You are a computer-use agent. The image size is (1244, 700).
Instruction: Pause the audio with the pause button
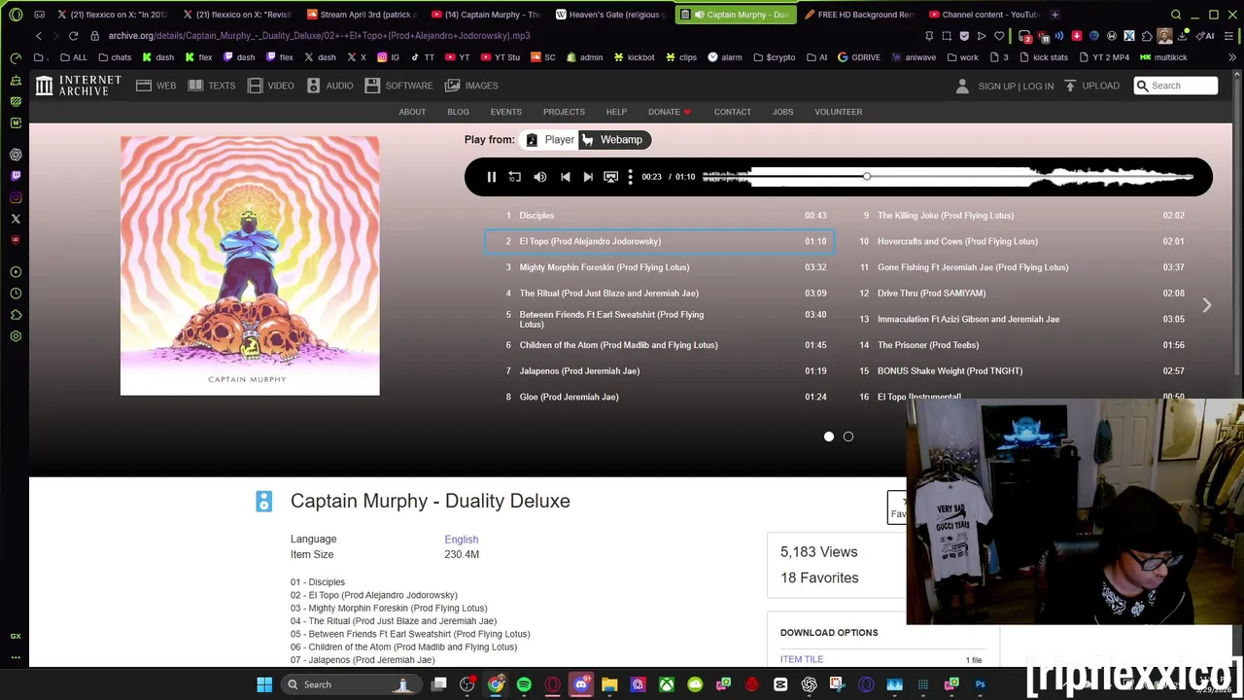(491, 177)
